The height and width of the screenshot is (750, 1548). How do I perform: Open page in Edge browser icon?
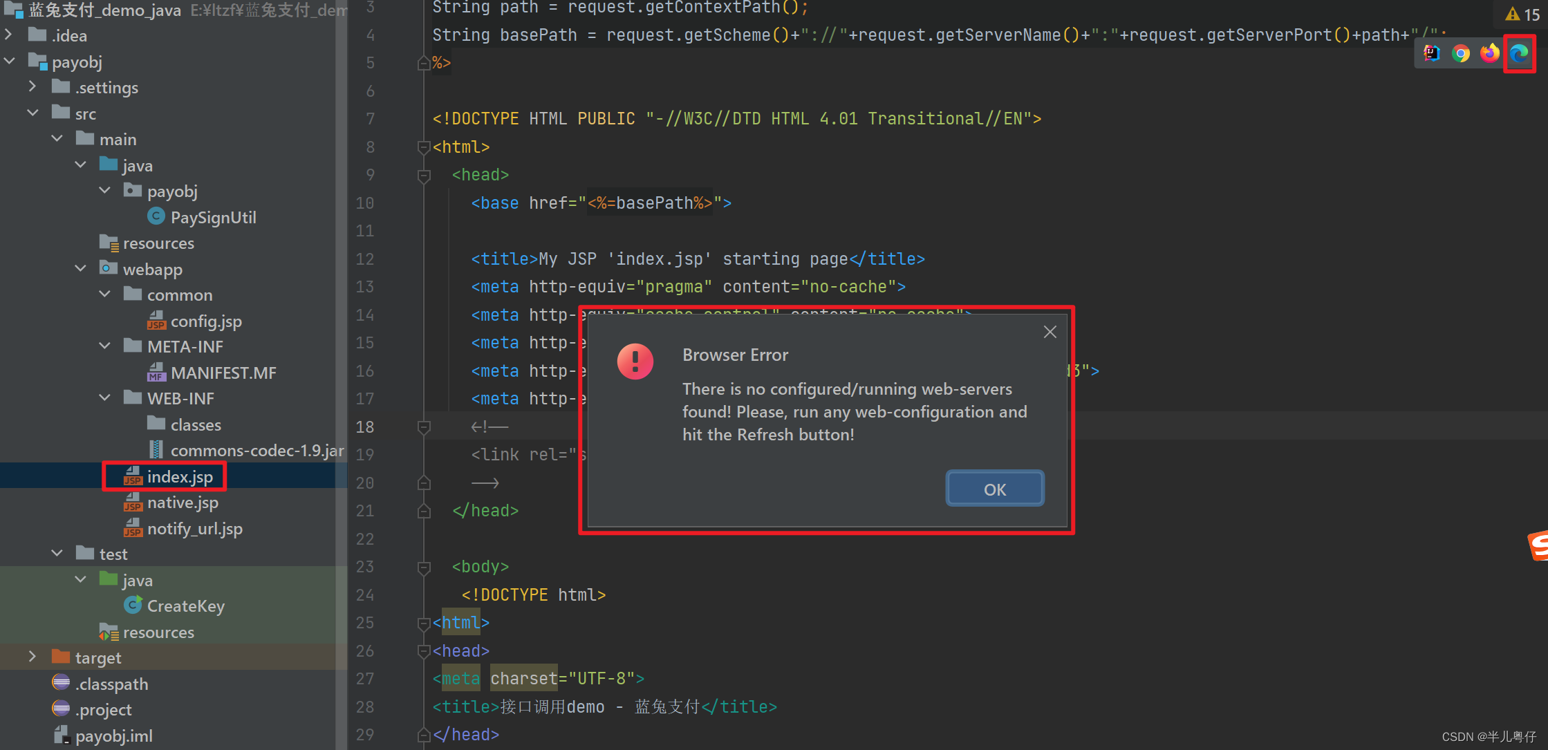[1519, 53]
